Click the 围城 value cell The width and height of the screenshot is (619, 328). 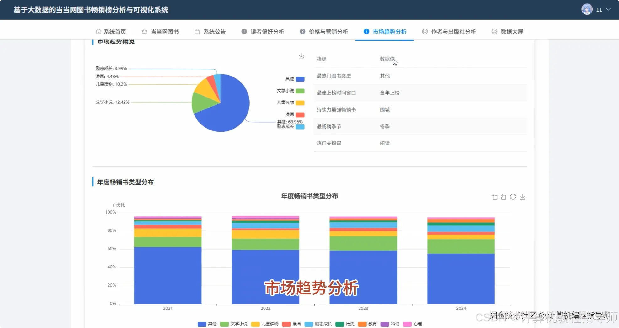tap(385, 110)
